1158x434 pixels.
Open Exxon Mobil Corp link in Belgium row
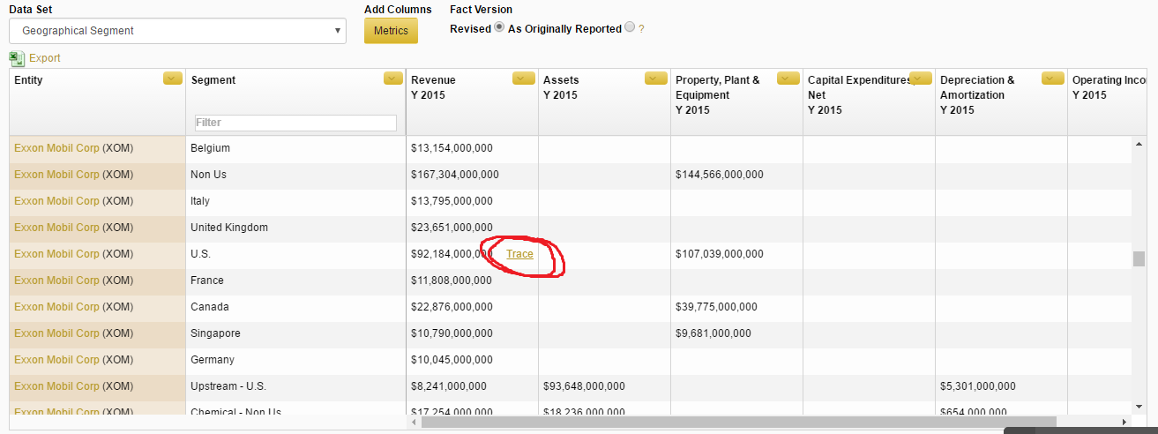click(x=56, y=148)
